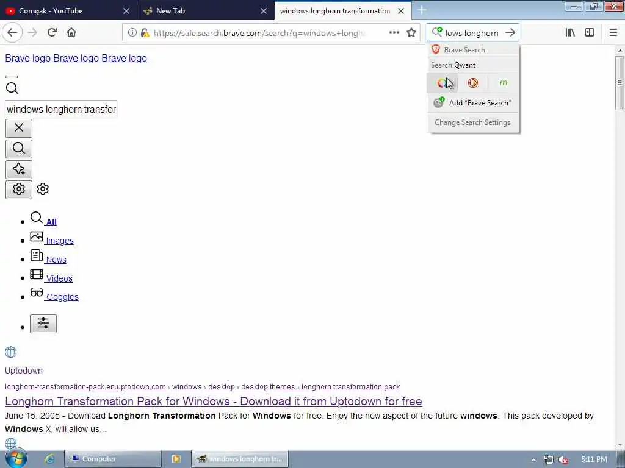Click the page search field with query
Screen dimensions: 625x468
[x=61, y=109]
